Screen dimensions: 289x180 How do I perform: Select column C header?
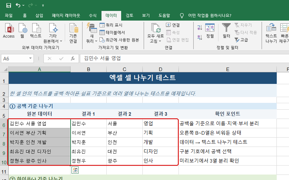[x=124, y=69]
